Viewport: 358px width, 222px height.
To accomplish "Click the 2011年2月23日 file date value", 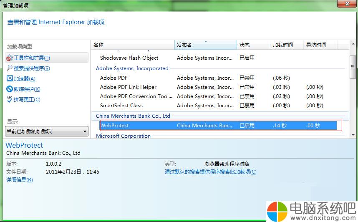I will tap(73, 172).
